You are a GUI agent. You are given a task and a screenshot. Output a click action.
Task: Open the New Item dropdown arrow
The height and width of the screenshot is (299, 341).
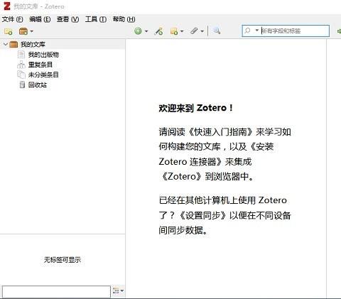click(146, 31)
